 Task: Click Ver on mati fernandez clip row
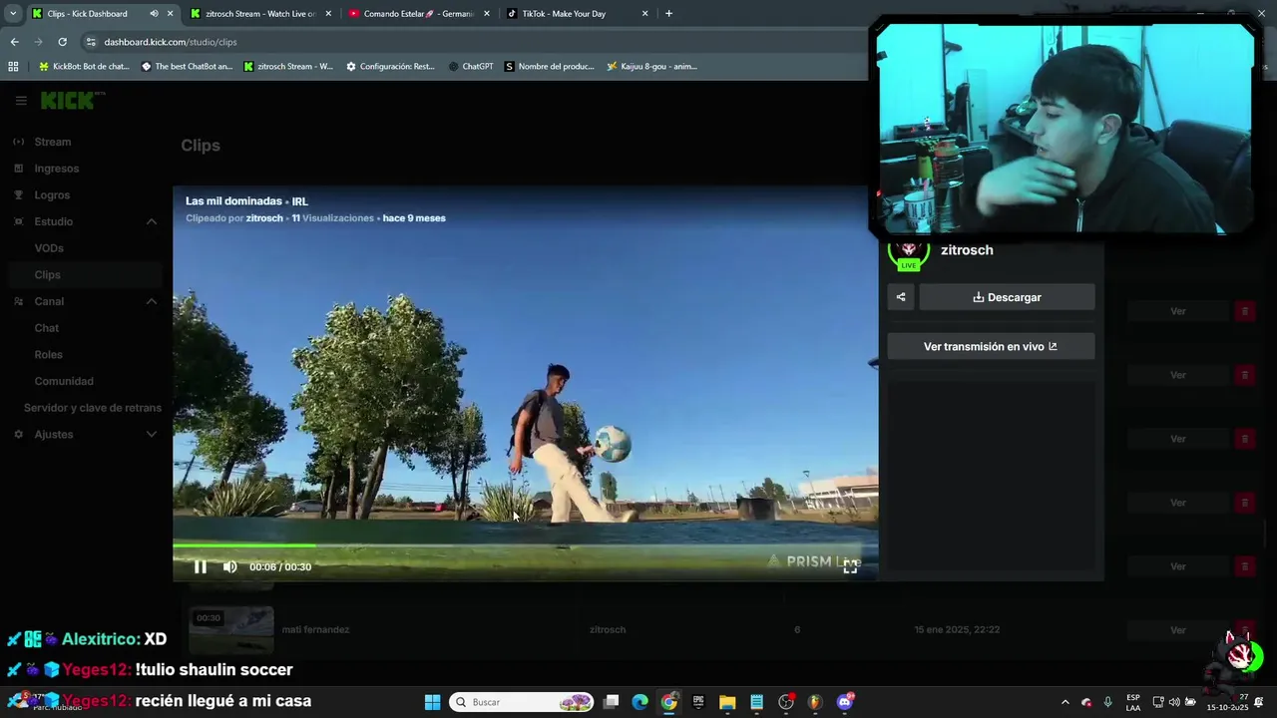1177,630
